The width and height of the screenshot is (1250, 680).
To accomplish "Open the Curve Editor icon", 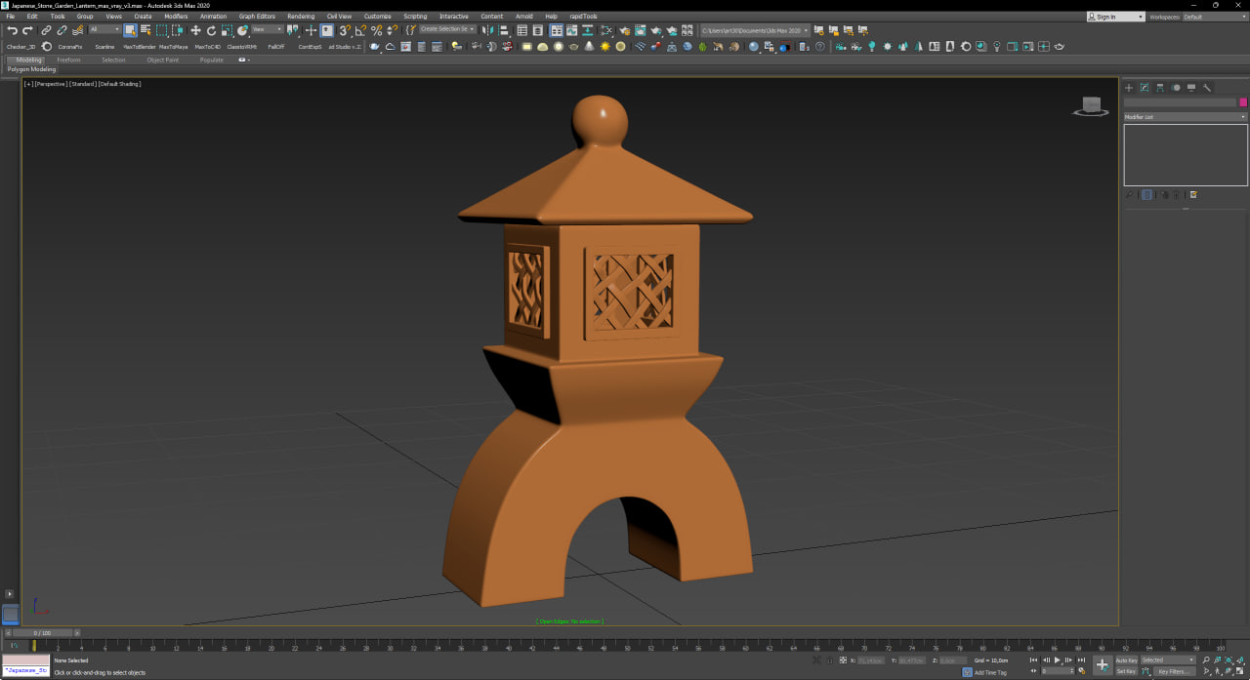I will (572, 30).
